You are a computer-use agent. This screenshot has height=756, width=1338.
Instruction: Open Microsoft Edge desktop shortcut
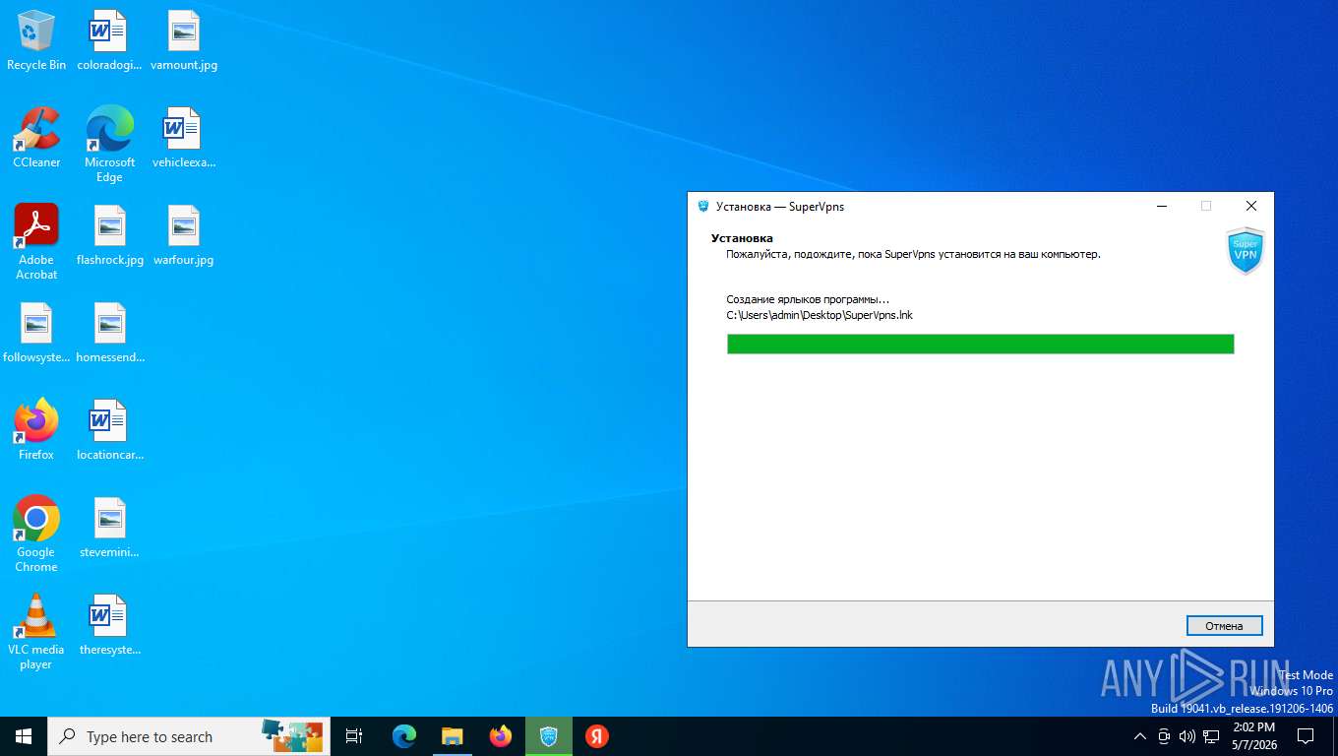pos(109,144)
